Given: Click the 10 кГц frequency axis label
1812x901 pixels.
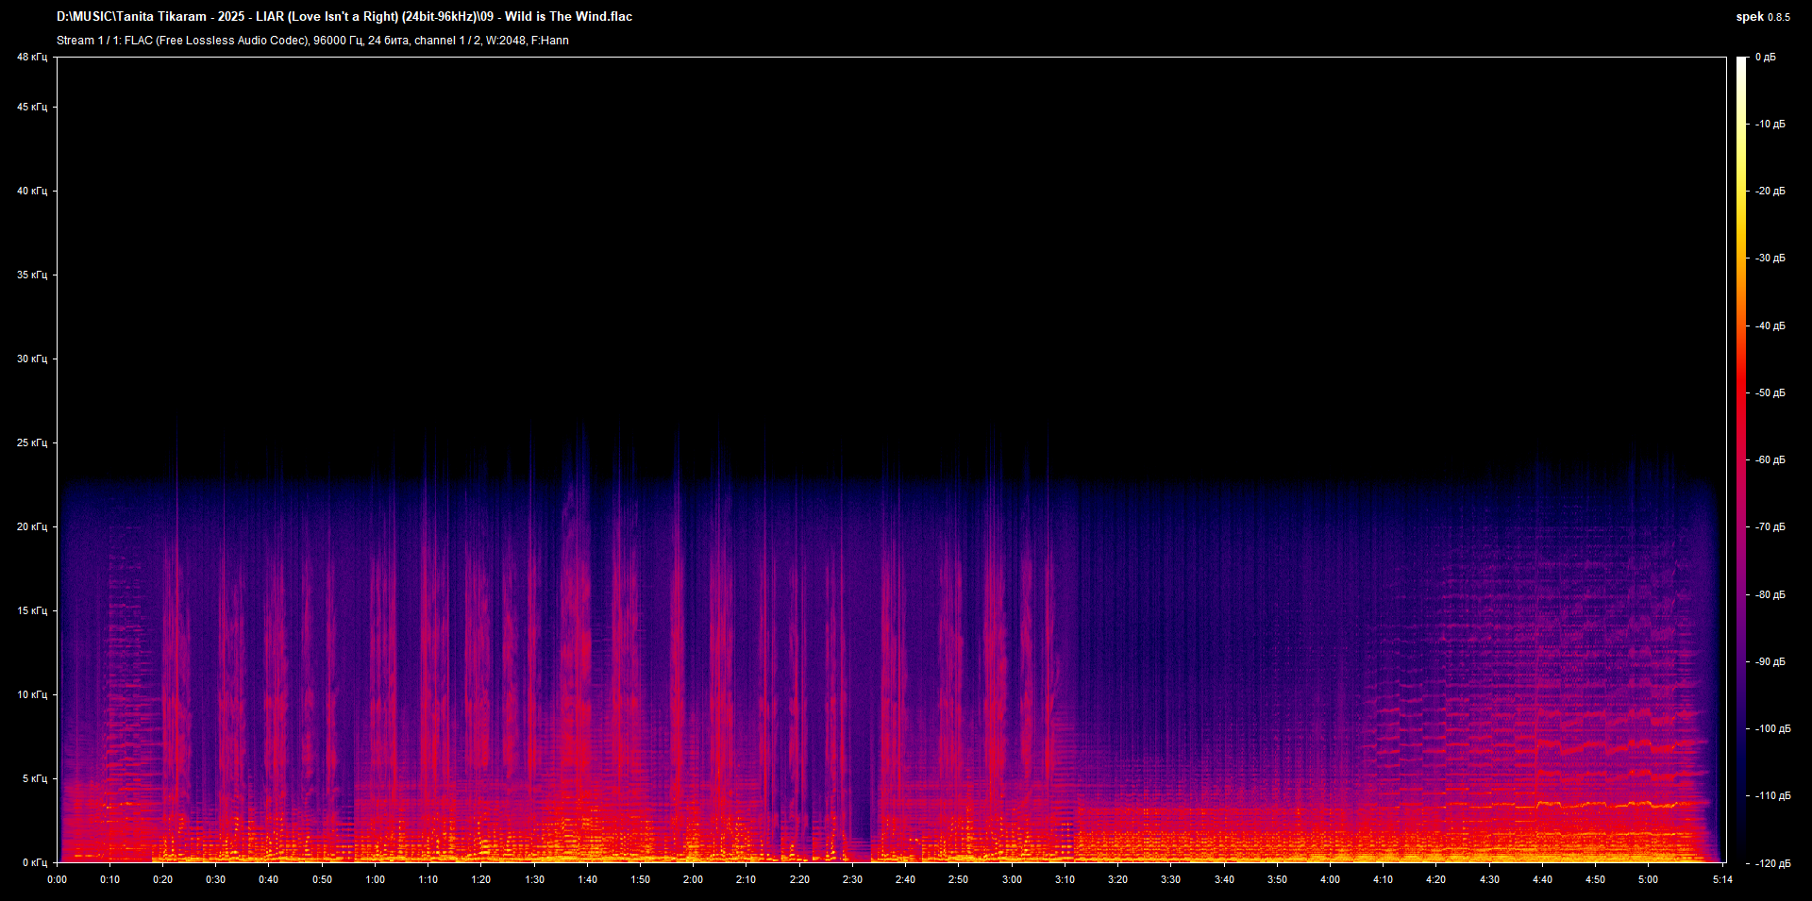Looking at the screenshot, I should click(x=31, y=694).
